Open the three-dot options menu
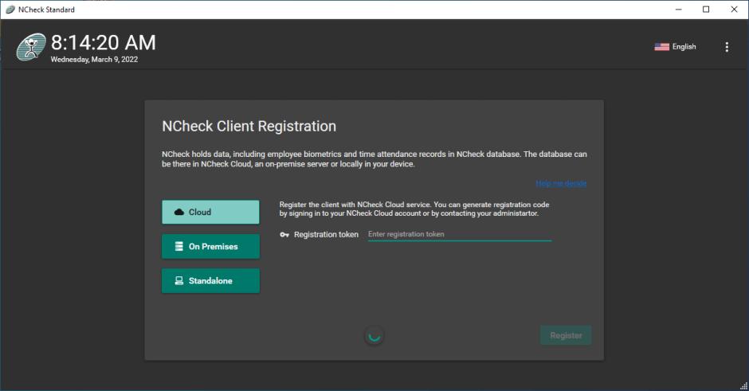 coord(727,47)
